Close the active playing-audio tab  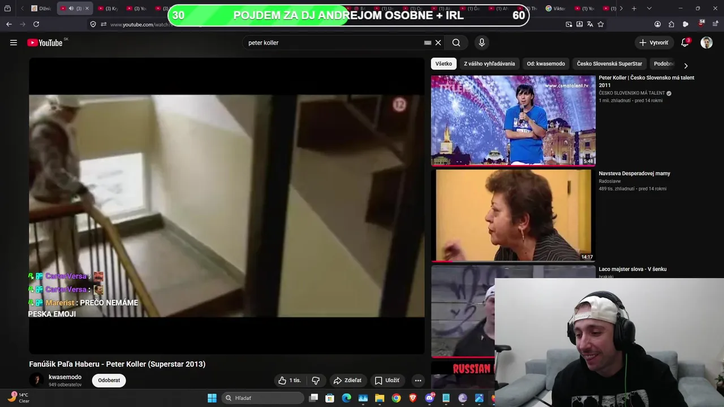[x=87, y=8]
